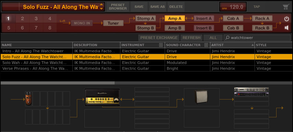Select the Amp B module
This screenshot has width=293, height=132.
(x=175, y=28)
